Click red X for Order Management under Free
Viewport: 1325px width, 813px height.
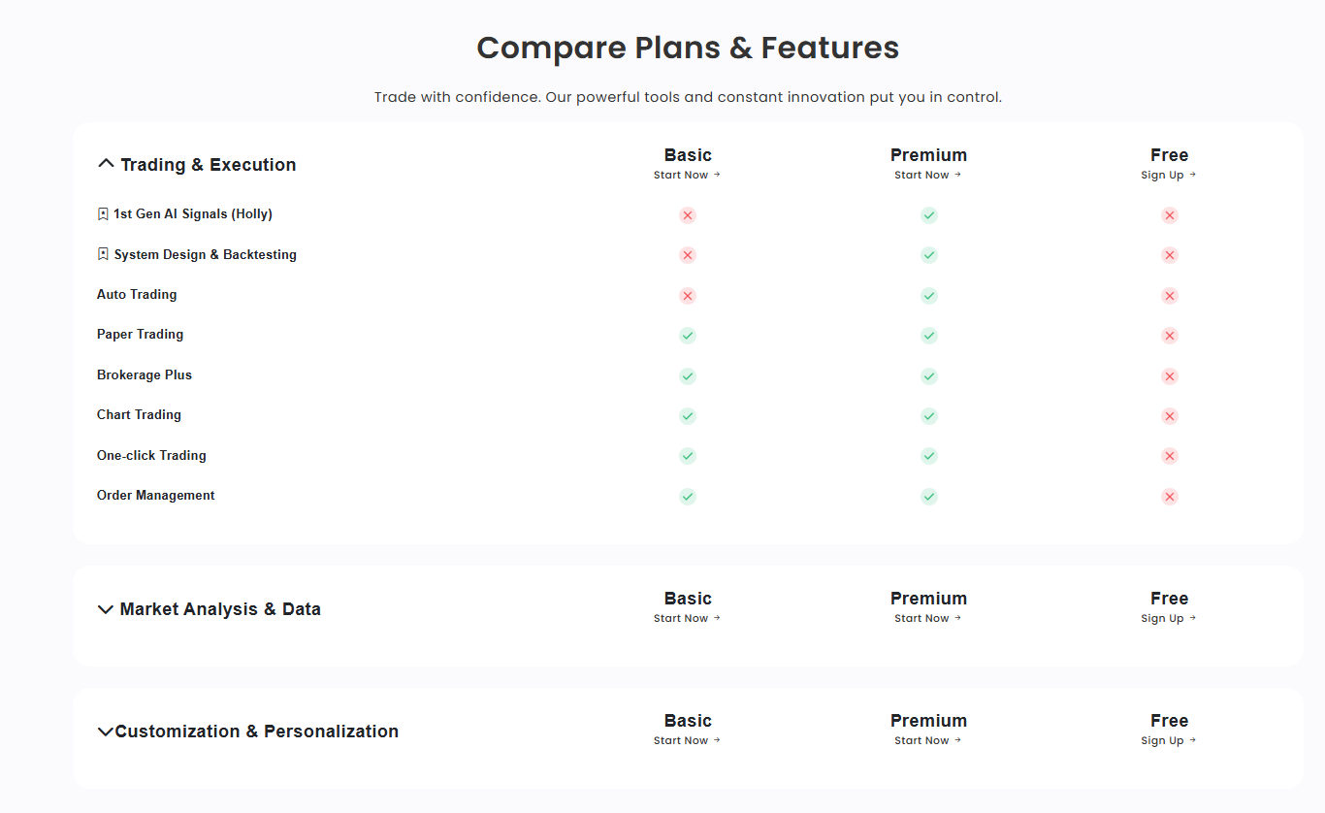click(1170, 497)
